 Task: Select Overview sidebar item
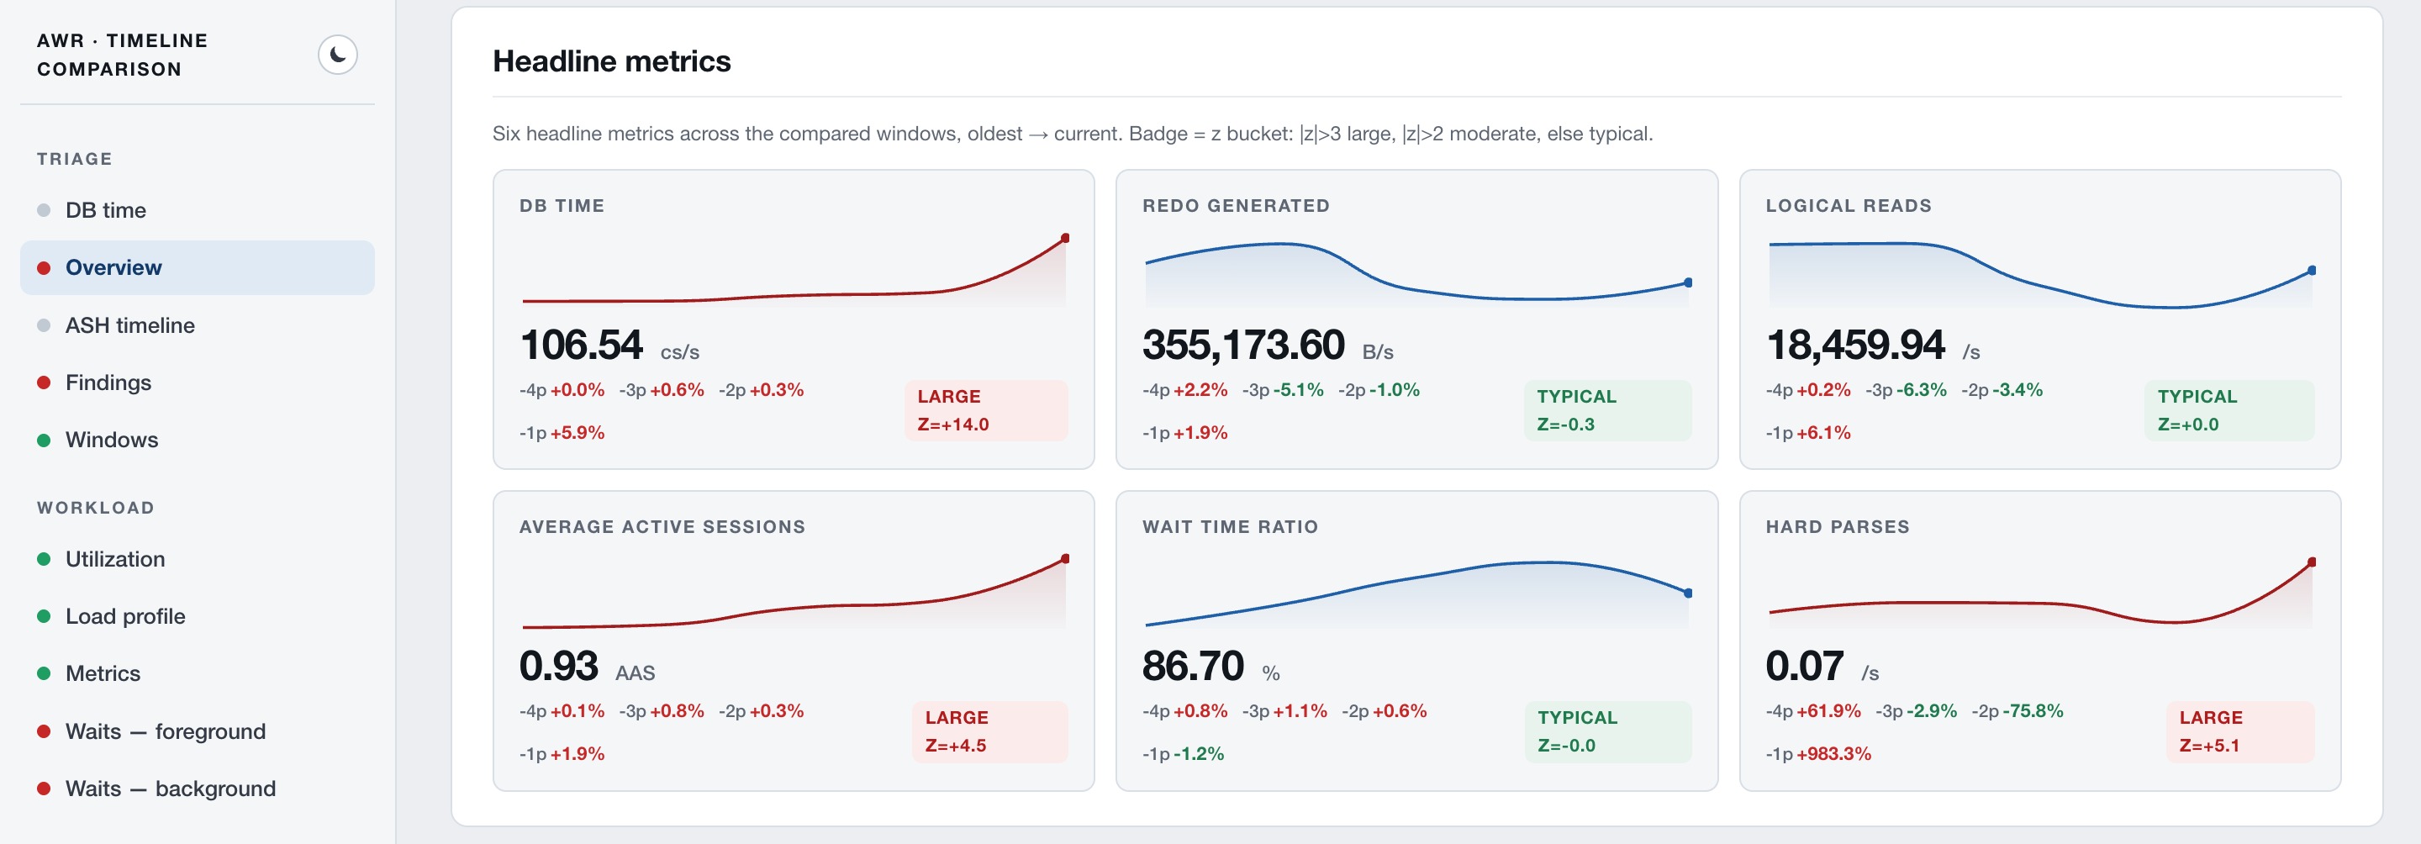[198, 267]
